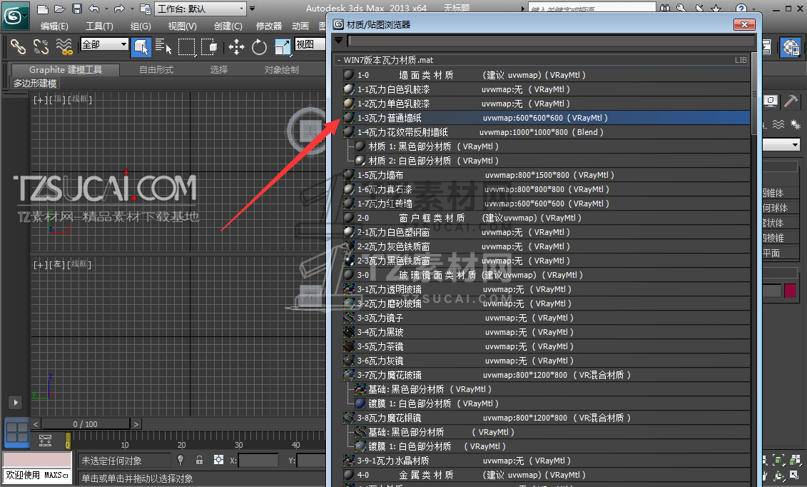Click the viewport layout grid icon
807x487 pixels.
pyautogui.click(x=17, y=433)
